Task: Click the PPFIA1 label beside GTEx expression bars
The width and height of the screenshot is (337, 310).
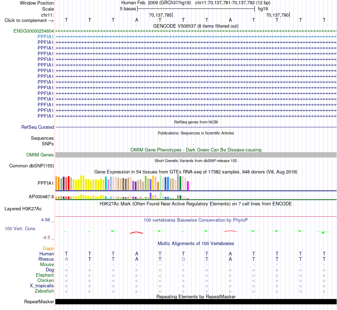Action: (45, 183)
